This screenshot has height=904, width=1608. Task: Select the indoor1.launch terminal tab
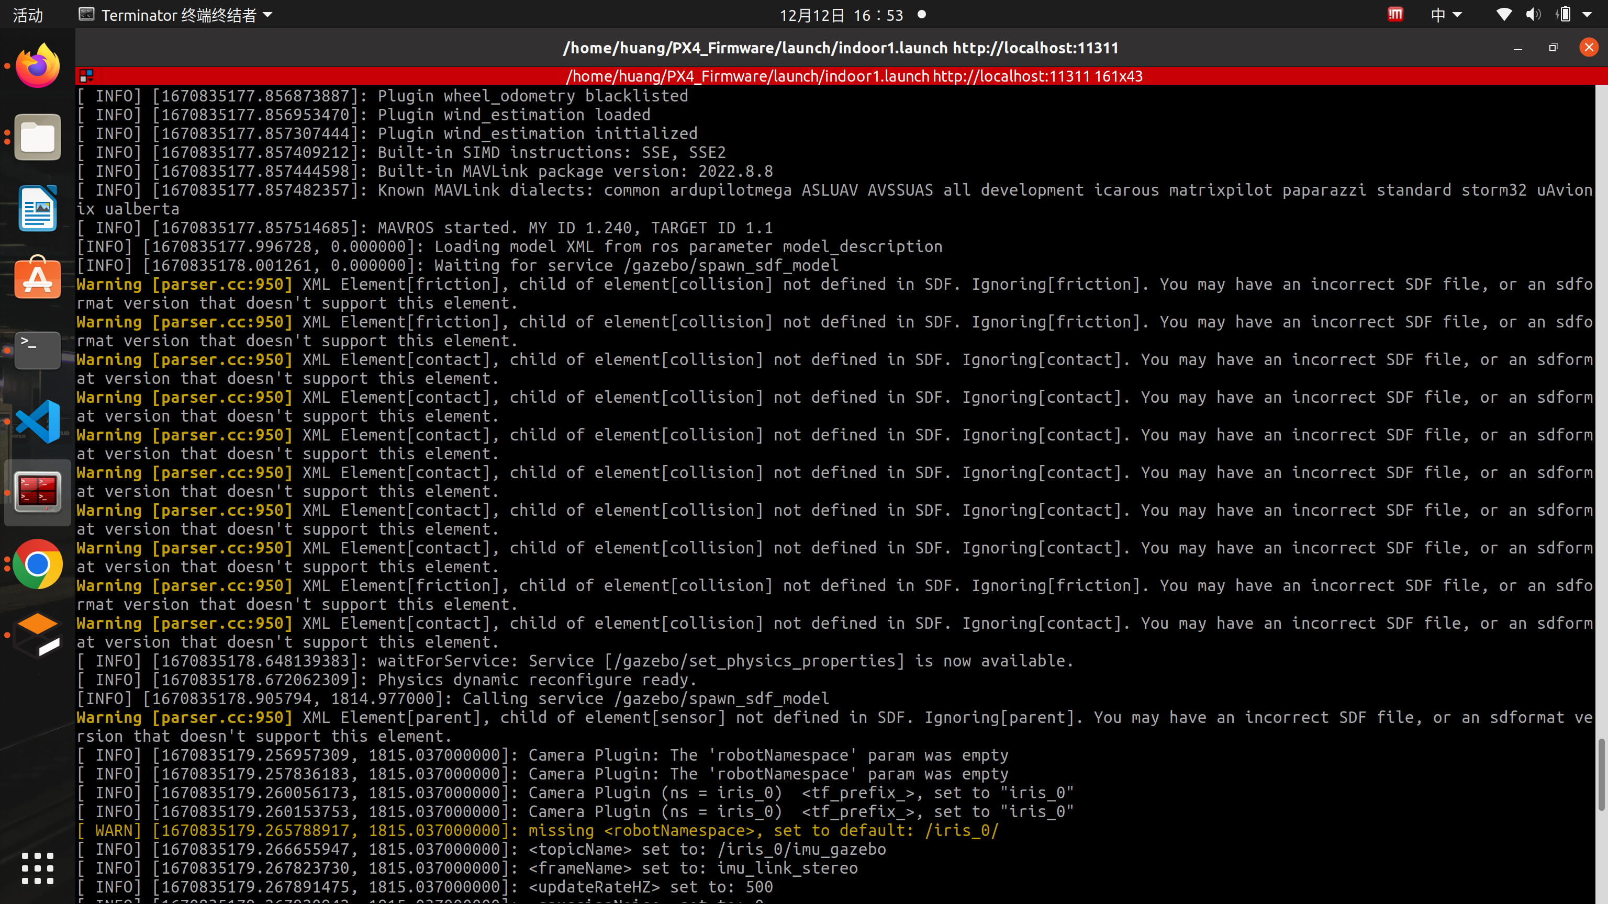[x=853, y=75]
